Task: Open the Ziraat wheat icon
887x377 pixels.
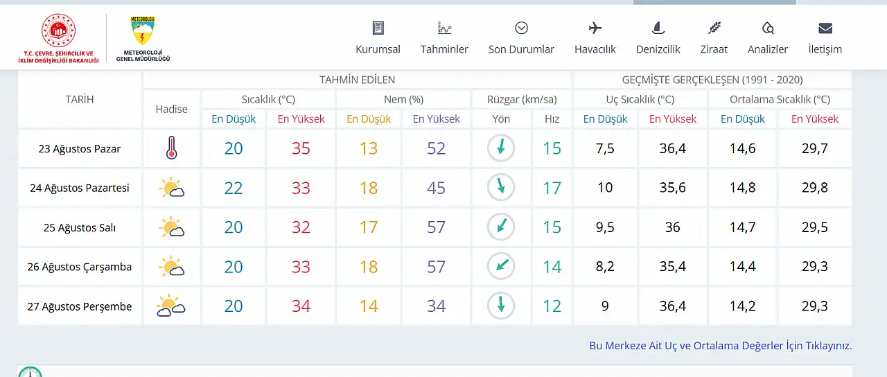Action: click(x=714, y=28)
